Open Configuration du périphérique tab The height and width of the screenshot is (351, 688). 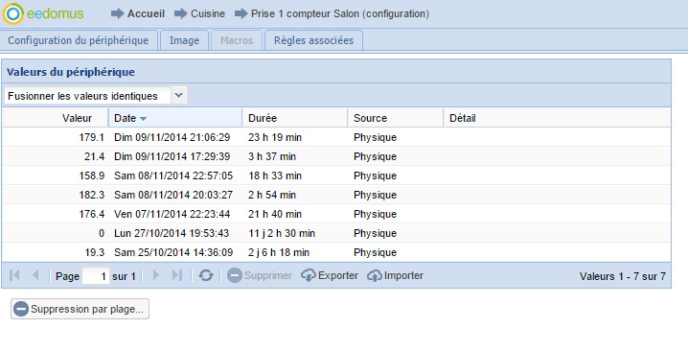pyautogui.click(x=79, y=40)
